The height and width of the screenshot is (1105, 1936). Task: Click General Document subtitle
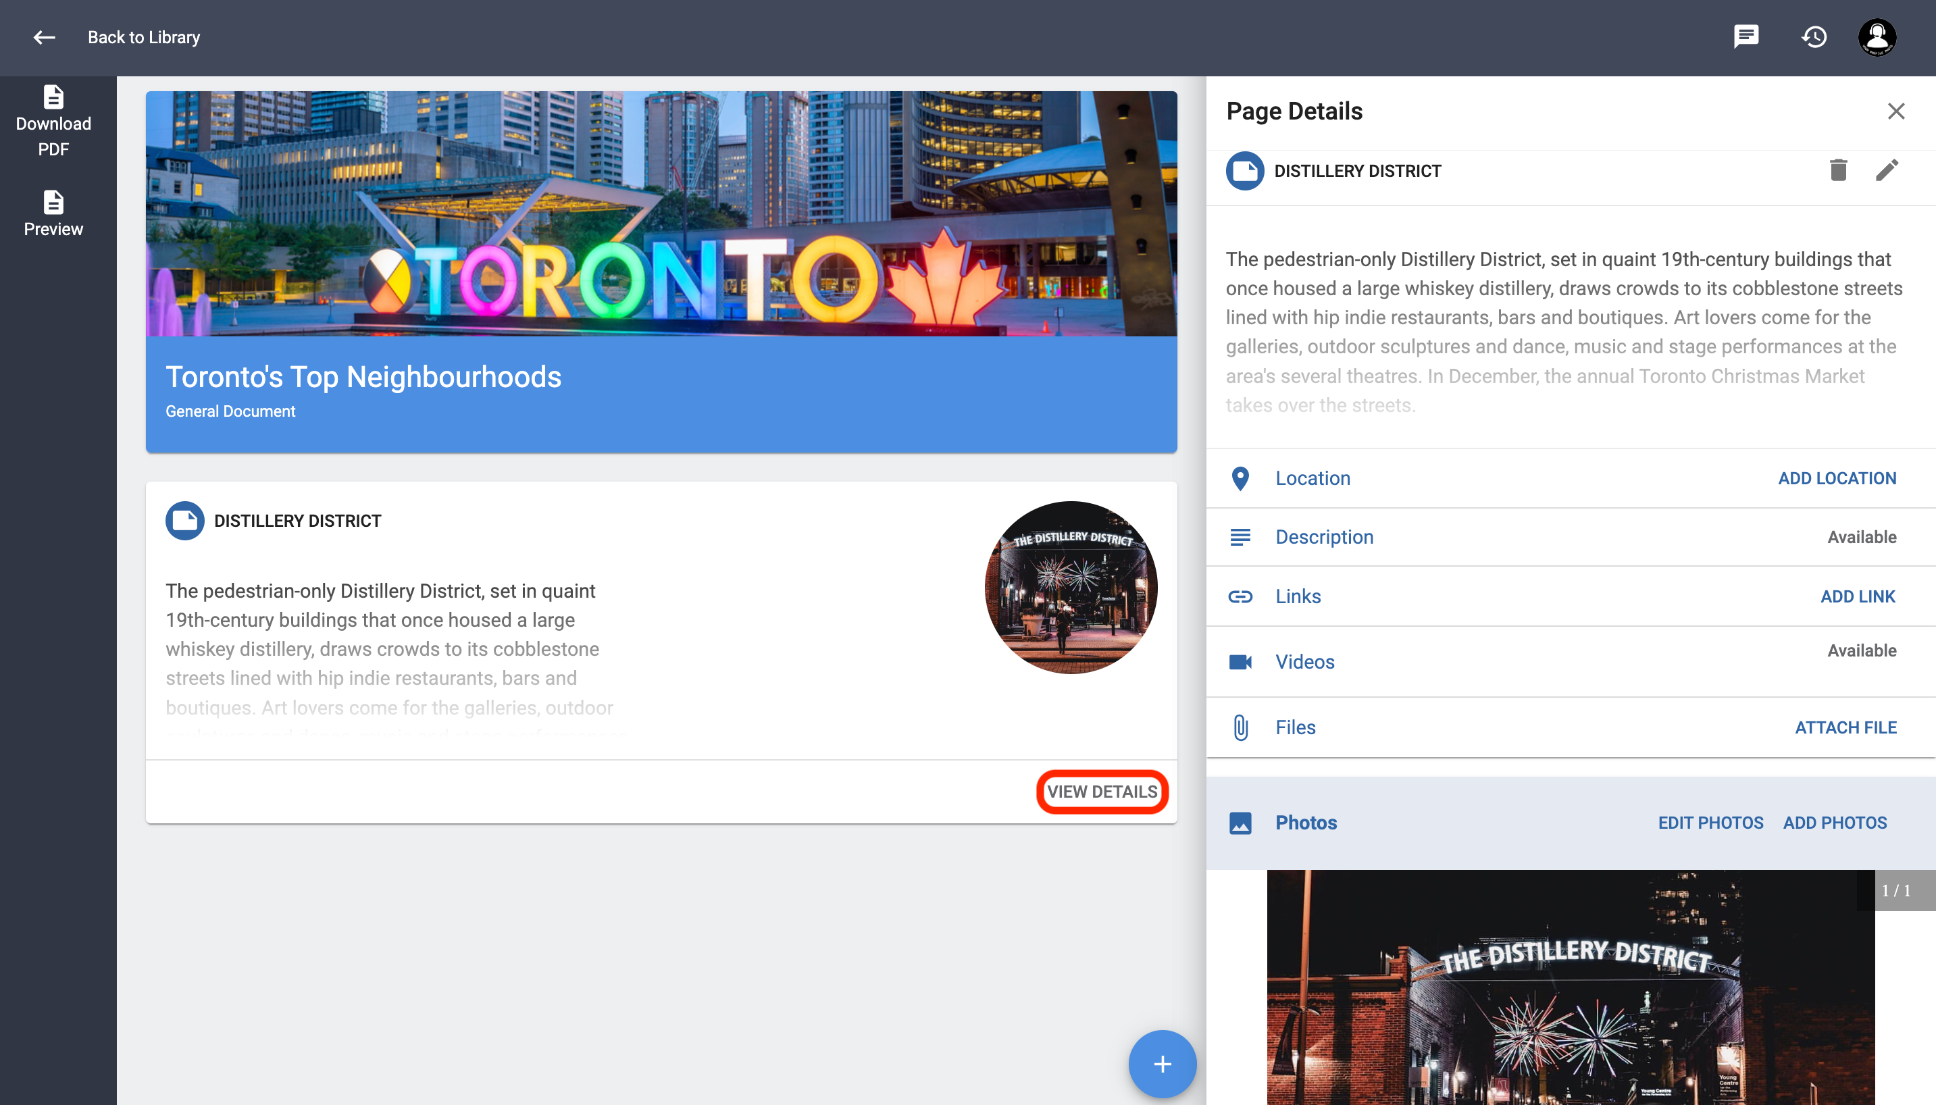[x=230, y=411]
